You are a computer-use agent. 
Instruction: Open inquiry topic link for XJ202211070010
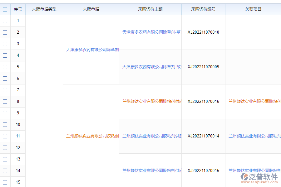[x=152, y=32]
